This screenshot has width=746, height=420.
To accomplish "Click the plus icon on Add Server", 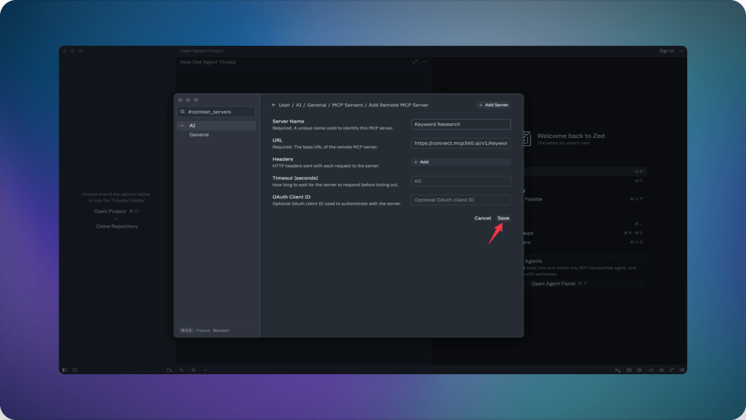I will [481, 105].
